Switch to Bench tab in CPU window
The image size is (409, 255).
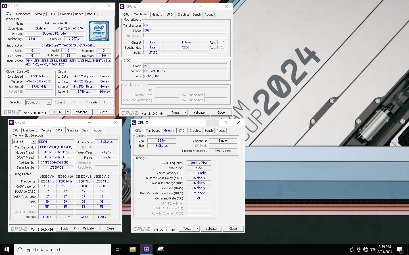click(79, 14)
